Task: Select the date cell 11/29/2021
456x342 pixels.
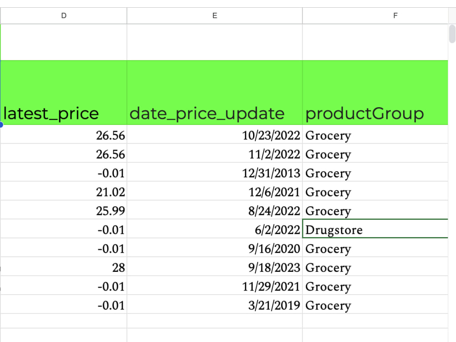Action: pyautogui.click(x=215, y=285)
